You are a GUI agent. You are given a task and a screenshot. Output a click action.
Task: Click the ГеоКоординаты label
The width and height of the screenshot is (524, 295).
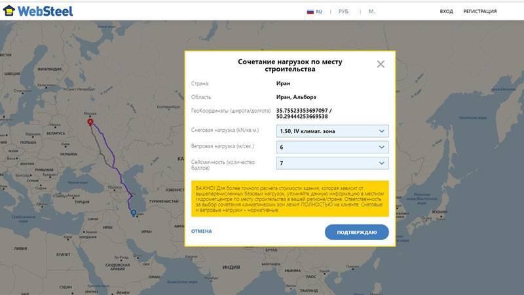click(x=231, y=110)
